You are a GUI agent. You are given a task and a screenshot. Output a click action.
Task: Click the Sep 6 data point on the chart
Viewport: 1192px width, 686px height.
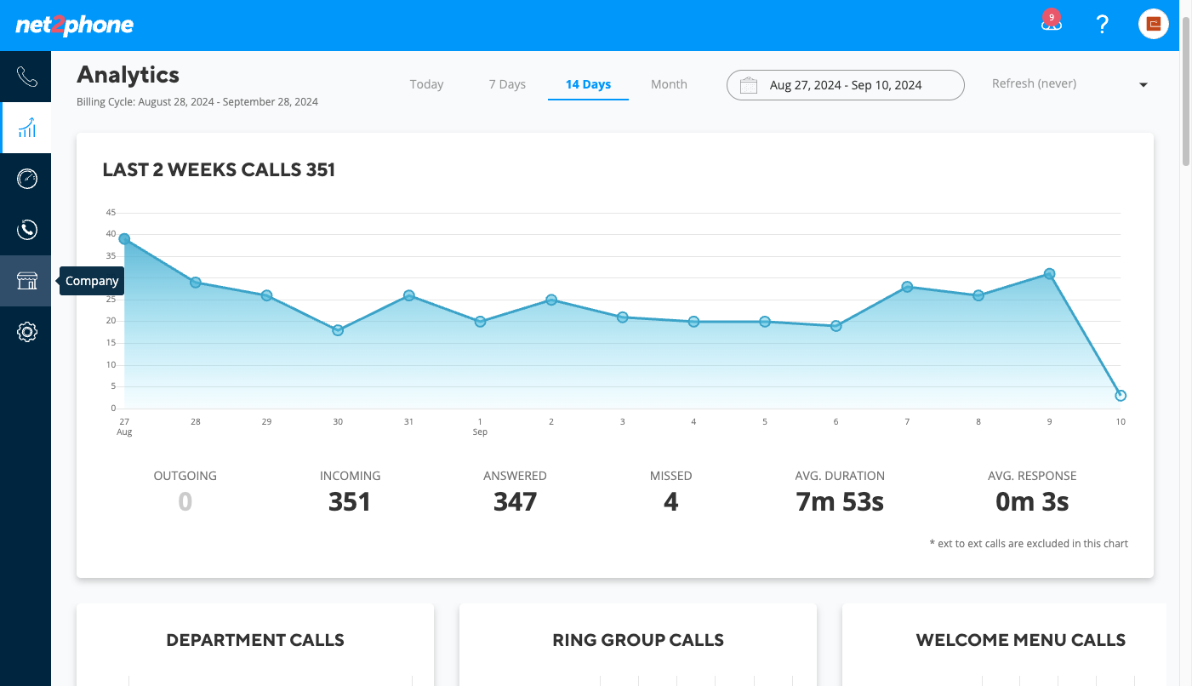[x=836, y=326]
